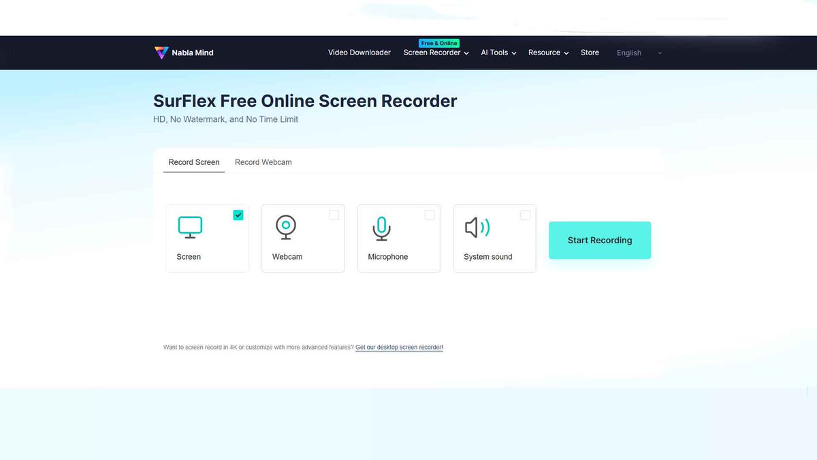Click the "Webcam" card label
Screen dimensions: 817x460
pos(287,257)
